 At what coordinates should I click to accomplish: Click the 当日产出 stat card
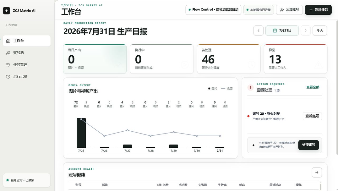point(95,59)
